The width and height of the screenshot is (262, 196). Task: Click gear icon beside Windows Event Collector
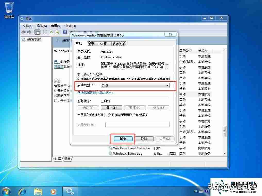click(111, 148)
